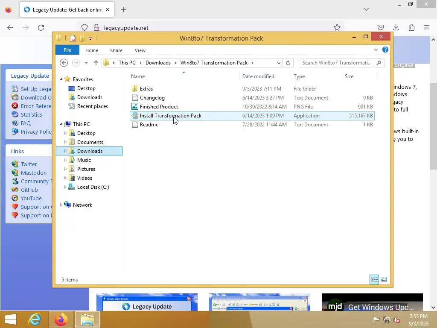Click the webpage vertical scrollbar thumb
Screen dimensions: 437x328
[x=433, y=126]
